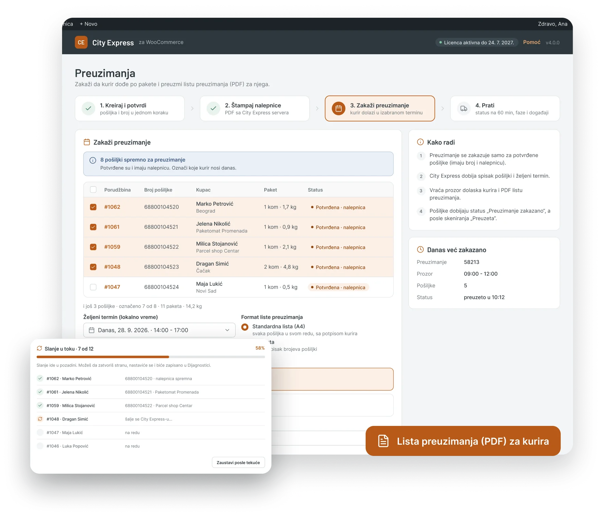Click chevron between step 1 and step 2
This screenshot has width=603, height=516.
[192, 109]
